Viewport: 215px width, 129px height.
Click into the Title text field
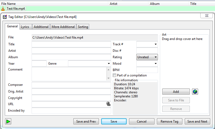71,44
